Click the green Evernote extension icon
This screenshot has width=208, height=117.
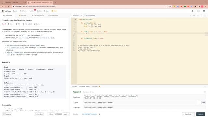185,6
